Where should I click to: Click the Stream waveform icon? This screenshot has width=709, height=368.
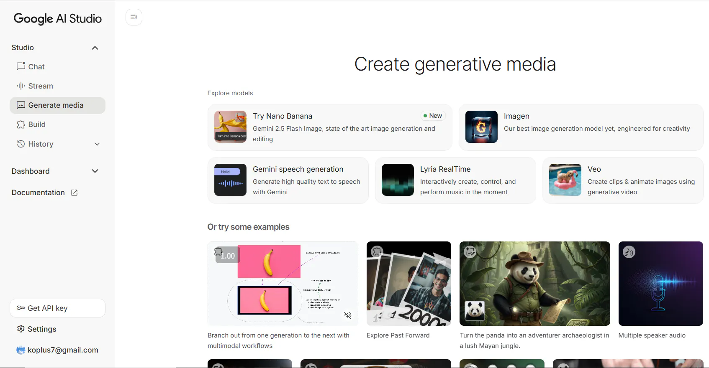[21, 86]
